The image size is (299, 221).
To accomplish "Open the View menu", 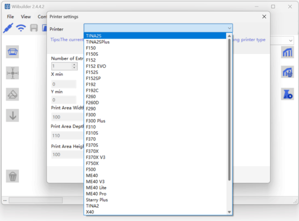I will (x=26, y=17).
